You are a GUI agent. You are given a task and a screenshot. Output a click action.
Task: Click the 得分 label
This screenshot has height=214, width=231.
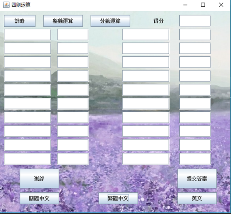click(x=158, y=21)
